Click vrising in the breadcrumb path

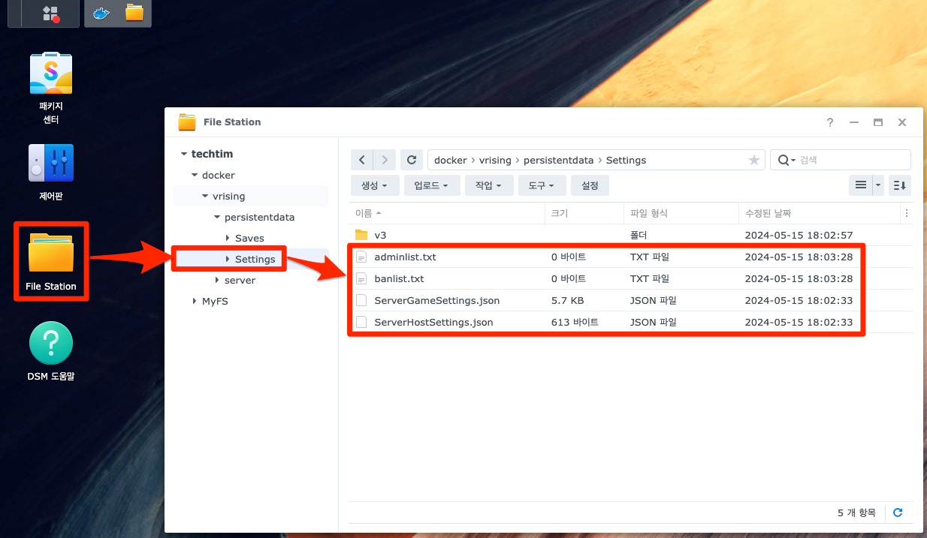coord(495,160)
